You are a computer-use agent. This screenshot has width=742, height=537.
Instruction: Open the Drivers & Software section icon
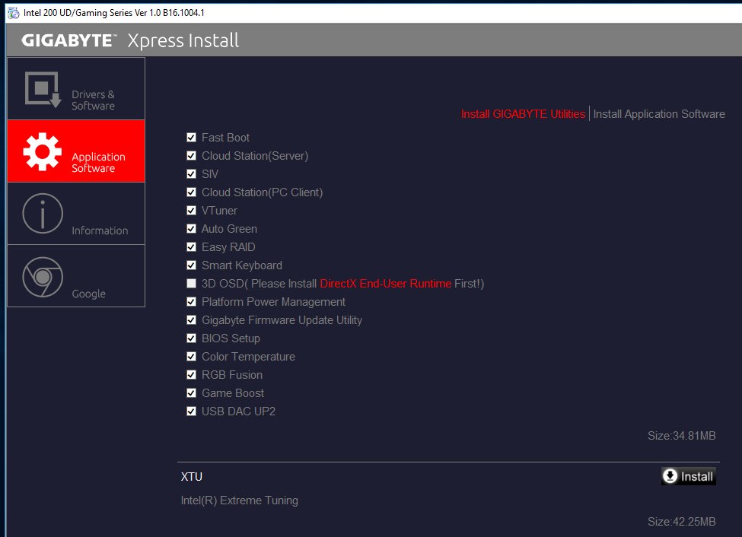(x=43, y=90)
